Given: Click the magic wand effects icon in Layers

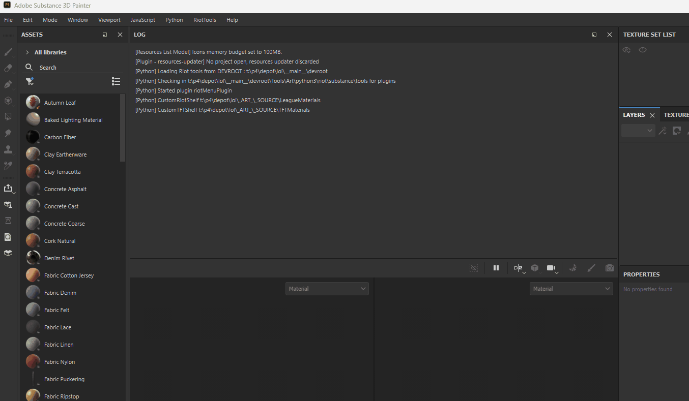Looking at the screenshot, I should tap(662, 131).
